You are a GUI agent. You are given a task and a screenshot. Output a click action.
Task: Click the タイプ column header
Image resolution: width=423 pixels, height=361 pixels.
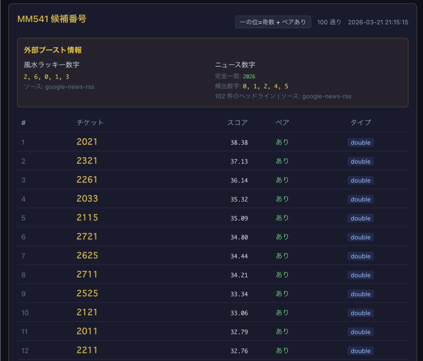coord(360,122)
